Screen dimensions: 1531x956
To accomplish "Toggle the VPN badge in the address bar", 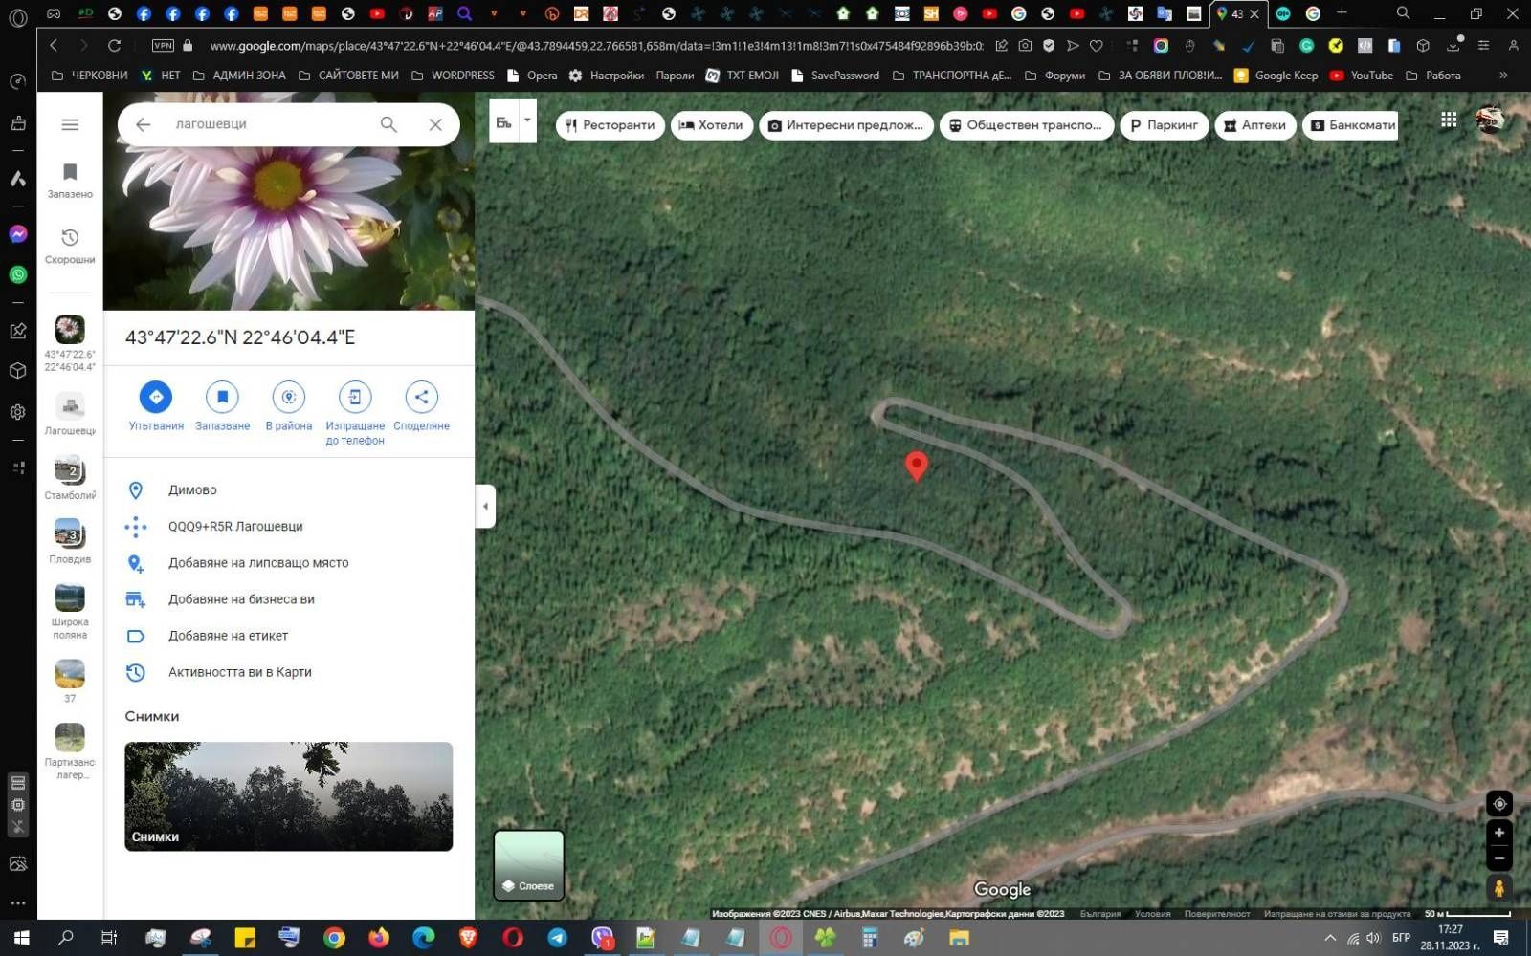I will 163,45.
